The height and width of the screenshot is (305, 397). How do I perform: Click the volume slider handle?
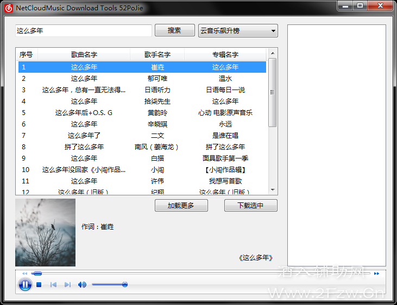124,284
